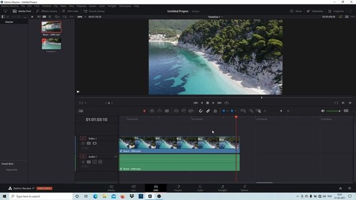Zoom in timeline with plus button

coord(288,111)
